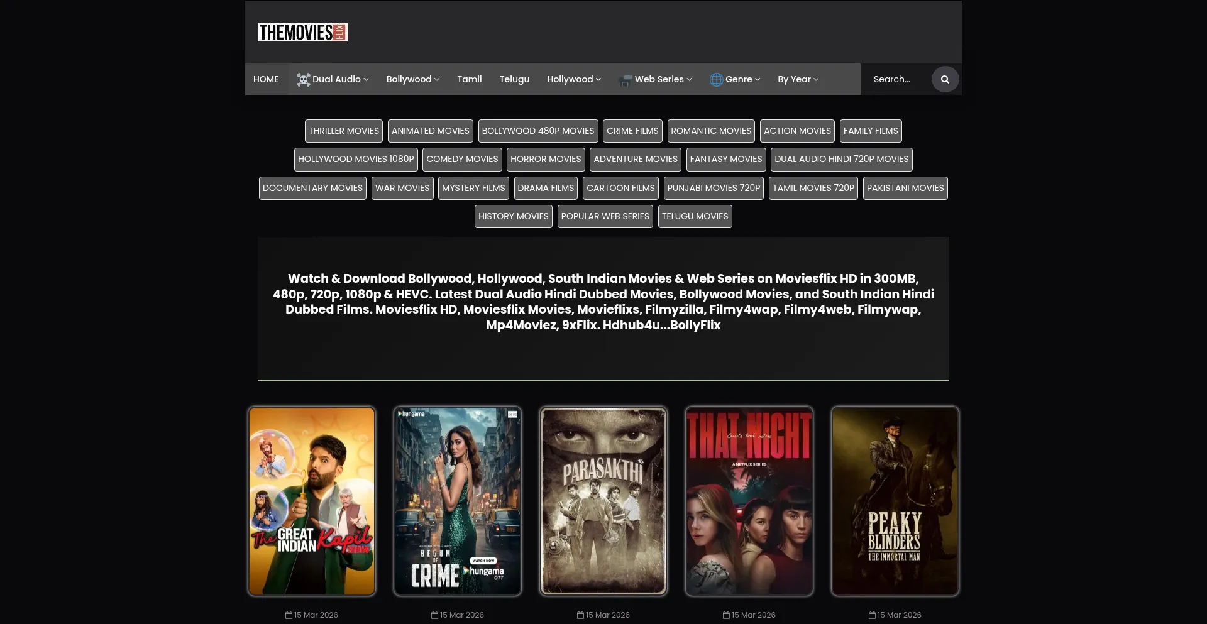Screen dimensions: 1207x624
Task: Open TELUGU MOVIES category
Action: coord(695,216)
